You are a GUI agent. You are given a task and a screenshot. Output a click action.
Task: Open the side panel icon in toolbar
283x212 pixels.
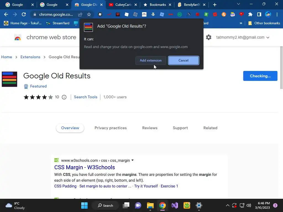pos(259,14)
